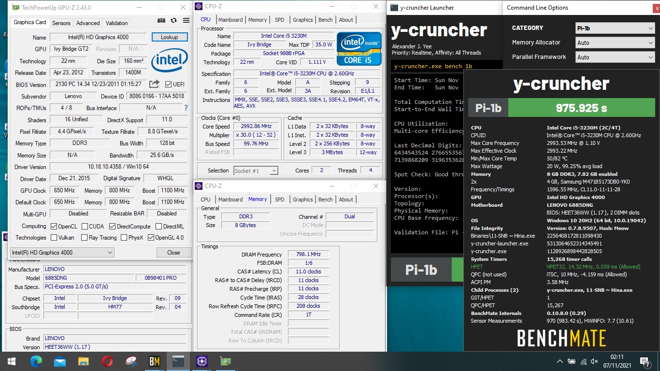Click the CAS# Latency 11.0 clocks value
The height and width of the screenshot is (371, 660).
point(308,271)
